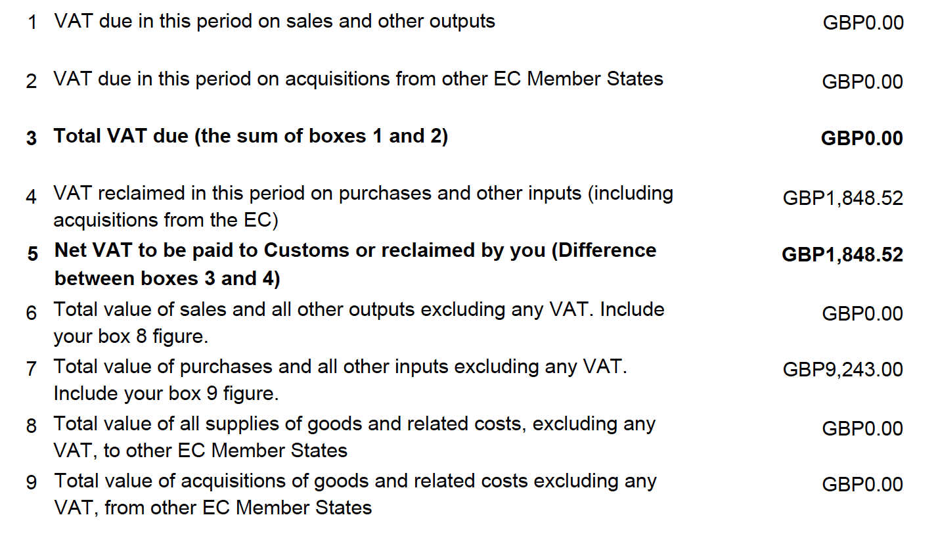
Task: Click the box 8 amount GBP0.00
Action: tap(862, 429)
